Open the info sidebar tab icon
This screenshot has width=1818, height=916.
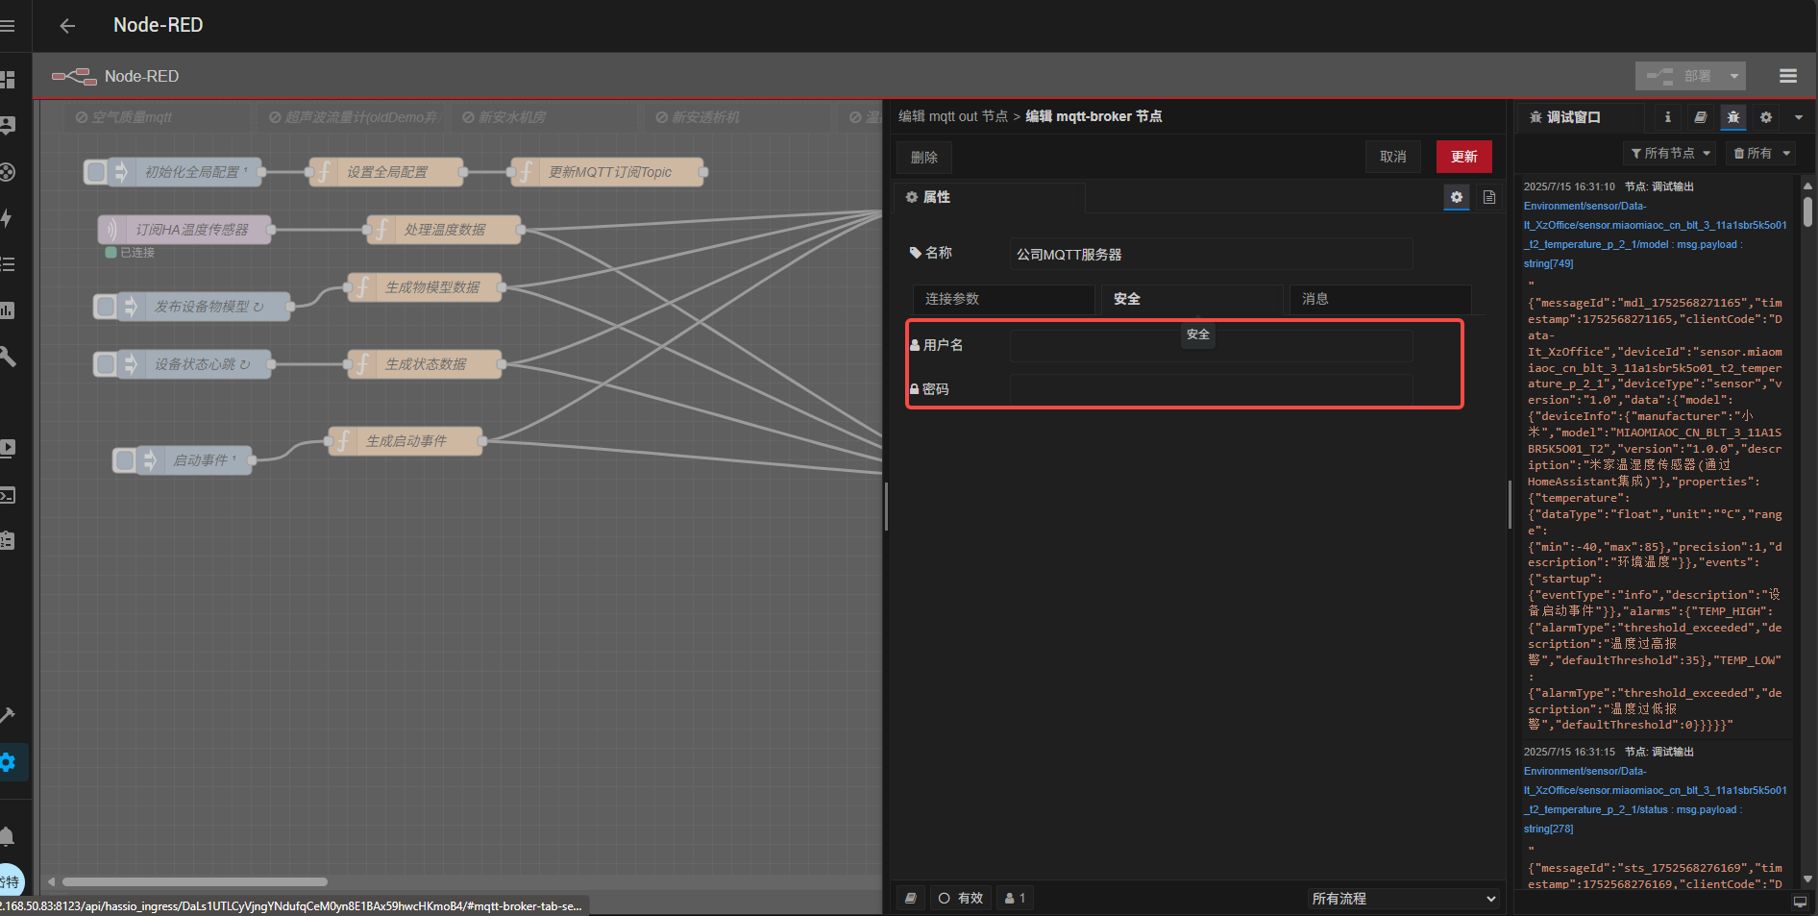(x=1667, y=117)
